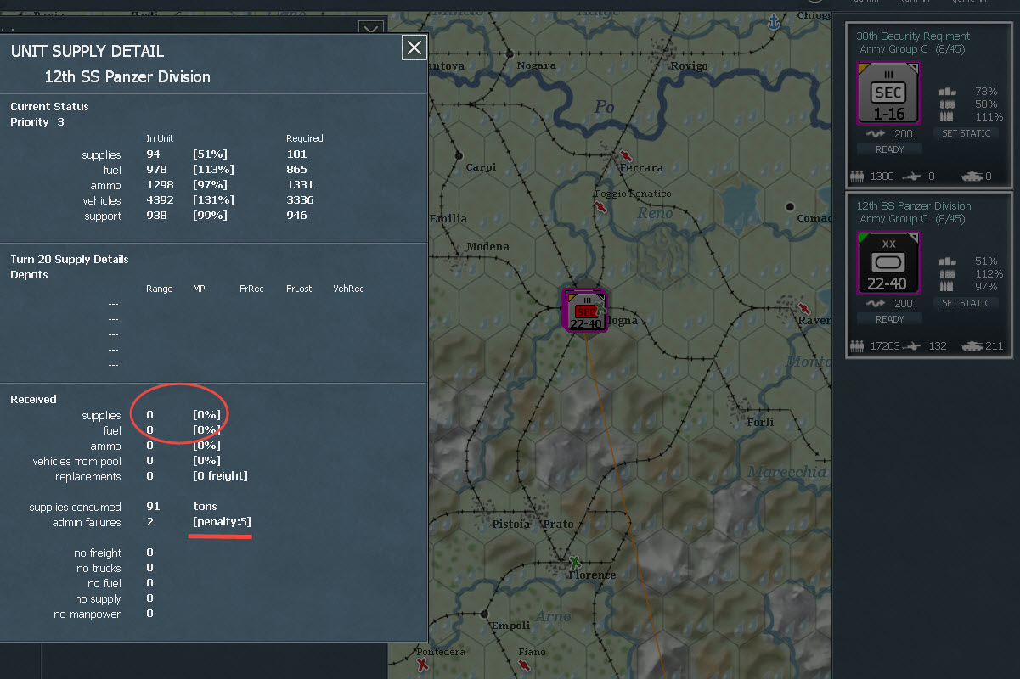Screen dimensions: 1020x679
Task: Select the 12th SS Panzer Division counter
Action: pyautogui.click(x=888, y=262)
